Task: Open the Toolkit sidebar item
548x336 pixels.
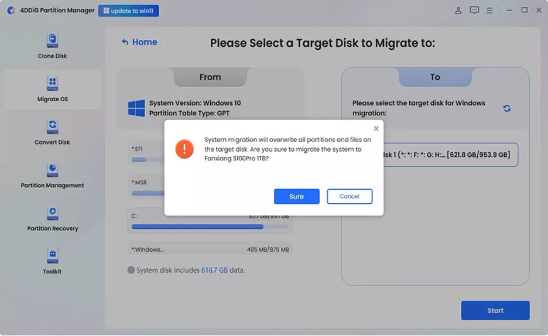Action: [53, 262]
